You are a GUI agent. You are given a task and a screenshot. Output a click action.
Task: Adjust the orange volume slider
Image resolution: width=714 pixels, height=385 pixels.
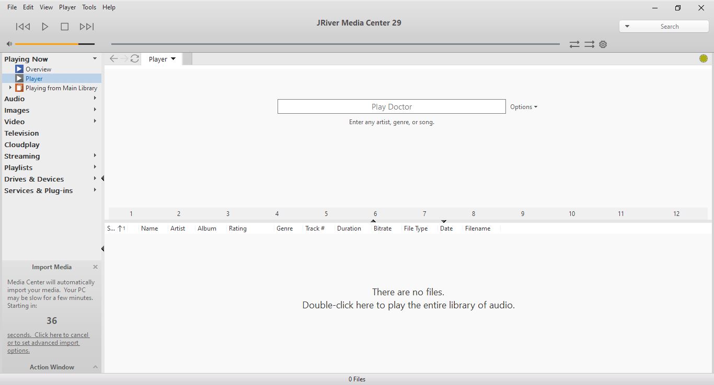pos(55,44)
